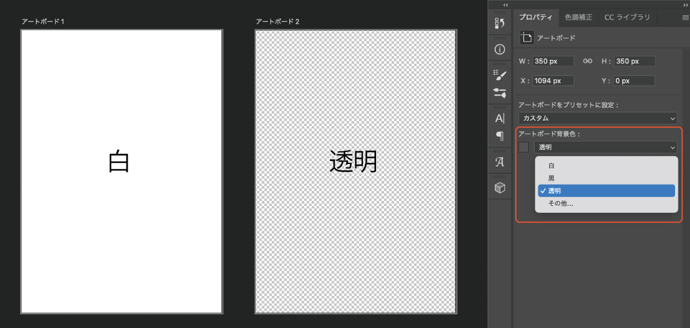This screenshot has width=690, height=328.
Task: Open the History panel icon
Action: pos(500,23)
